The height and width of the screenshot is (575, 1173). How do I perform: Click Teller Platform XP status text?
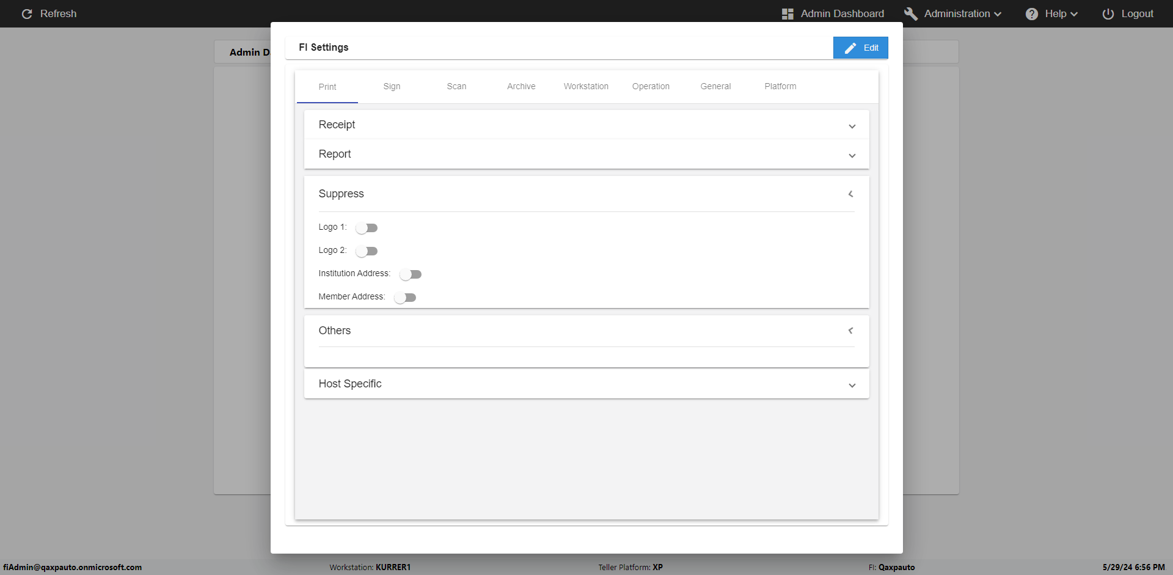coord(630,567)
